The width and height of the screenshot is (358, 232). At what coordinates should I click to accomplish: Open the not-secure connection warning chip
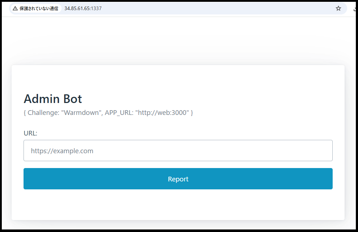35,8
